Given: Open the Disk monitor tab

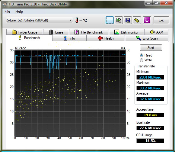Looking at the screenshot, I should click(x=126, y=32).
